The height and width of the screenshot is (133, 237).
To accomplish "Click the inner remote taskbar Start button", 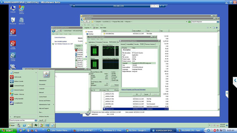I will [12, 125].
